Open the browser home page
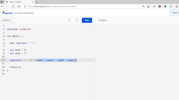The image size is (179, 100). pyautogui.click(x=19, y=6)
